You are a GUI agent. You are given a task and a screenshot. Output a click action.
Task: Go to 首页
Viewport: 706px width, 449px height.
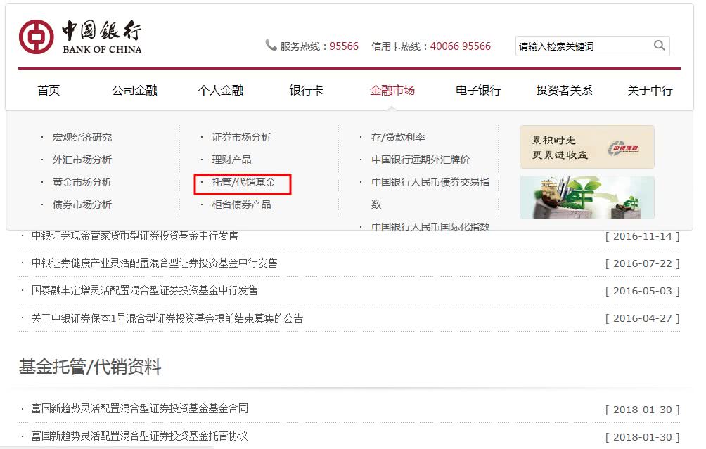48,90
